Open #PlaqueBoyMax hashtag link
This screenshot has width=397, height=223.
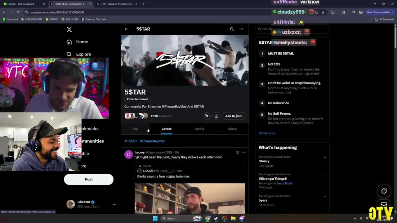tap(152, 141)
